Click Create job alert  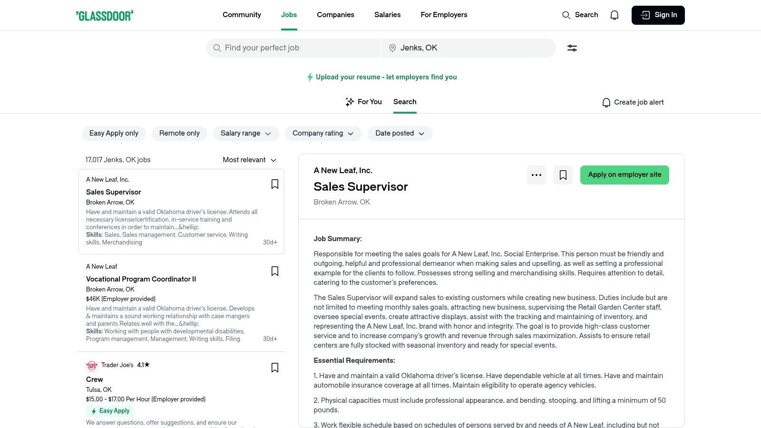pos(633,102)
